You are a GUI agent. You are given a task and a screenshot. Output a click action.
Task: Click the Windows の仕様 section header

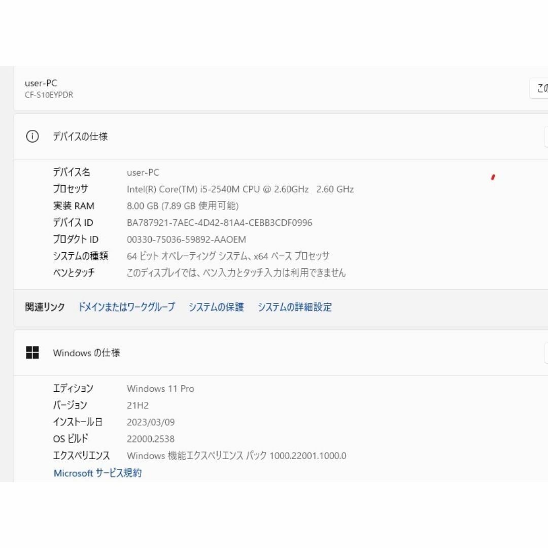tap(281, 353)
